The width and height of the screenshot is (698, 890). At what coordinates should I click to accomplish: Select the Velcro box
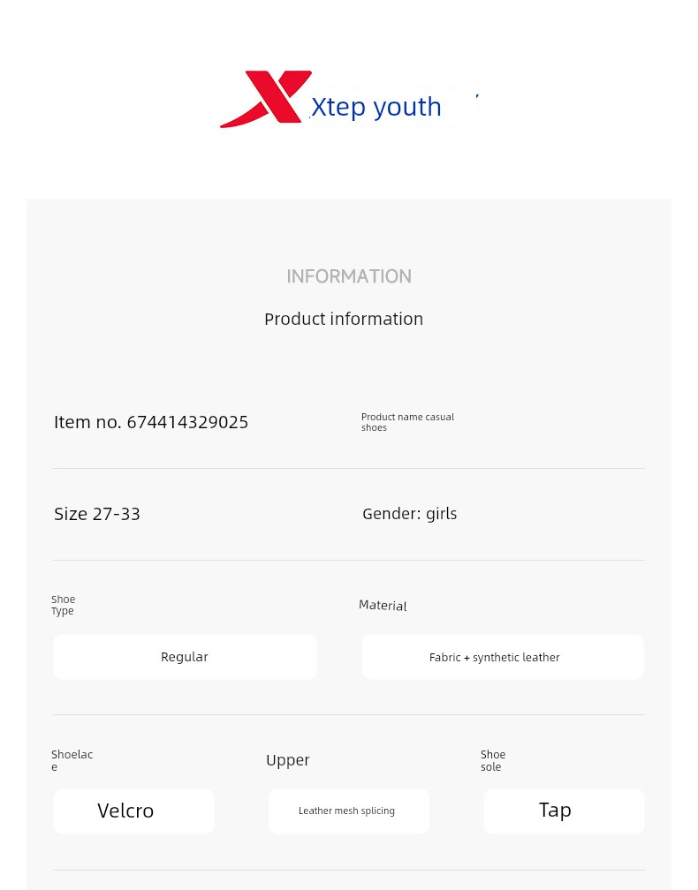[133, 811]
